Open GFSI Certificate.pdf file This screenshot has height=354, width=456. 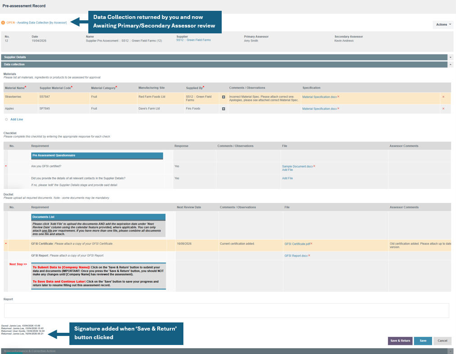point(297,244)
